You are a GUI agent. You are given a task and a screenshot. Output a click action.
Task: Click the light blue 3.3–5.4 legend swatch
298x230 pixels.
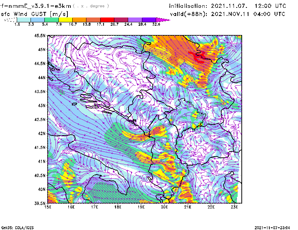tap(38, 20)
